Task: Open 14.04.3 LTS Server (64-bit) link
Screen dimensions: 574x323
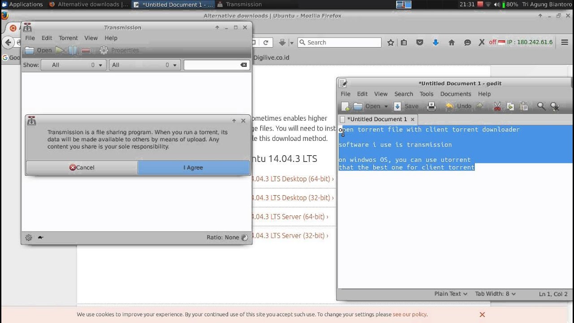Action: click(290, 217)
